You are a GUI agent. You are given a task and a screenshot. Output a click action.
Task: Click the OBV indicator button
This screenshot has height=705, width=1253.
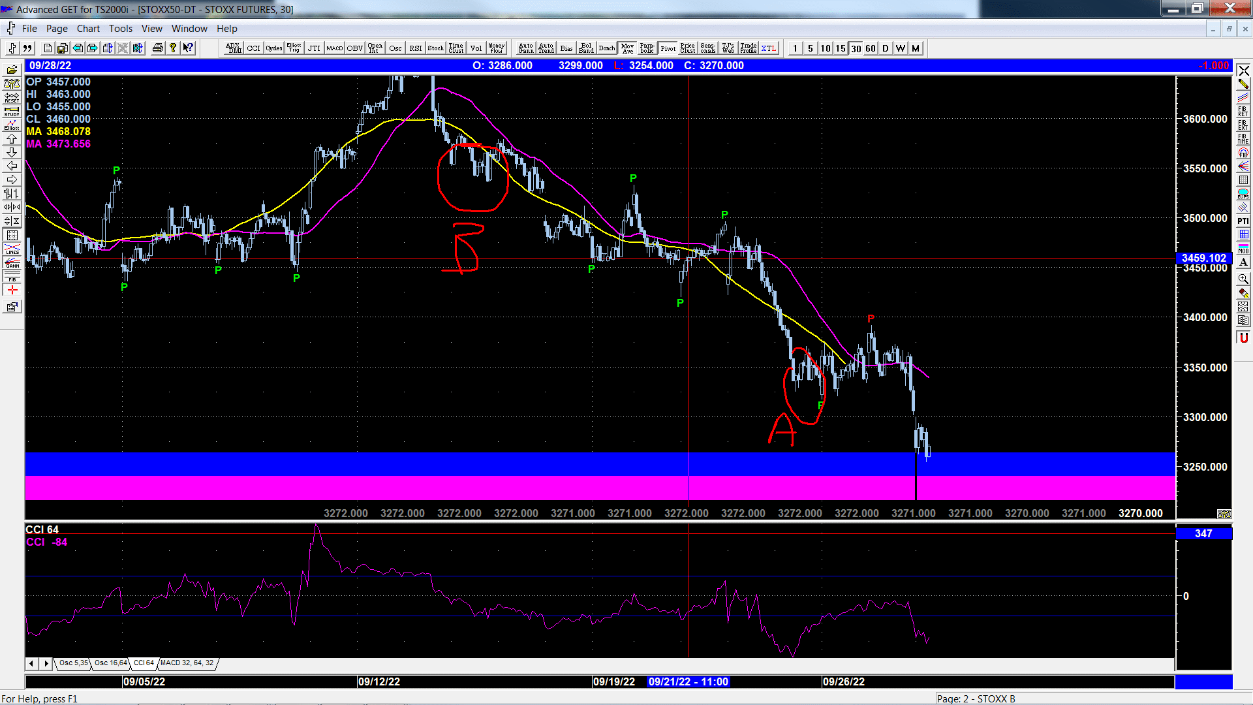tap(355, 48)
